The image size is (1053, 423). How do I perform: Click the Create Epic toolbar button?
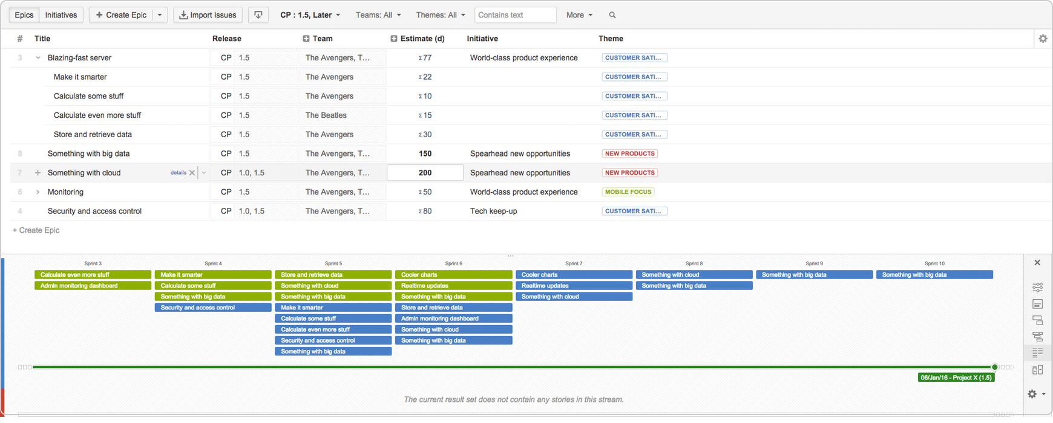pyautogui.click(x=121, y=15)
